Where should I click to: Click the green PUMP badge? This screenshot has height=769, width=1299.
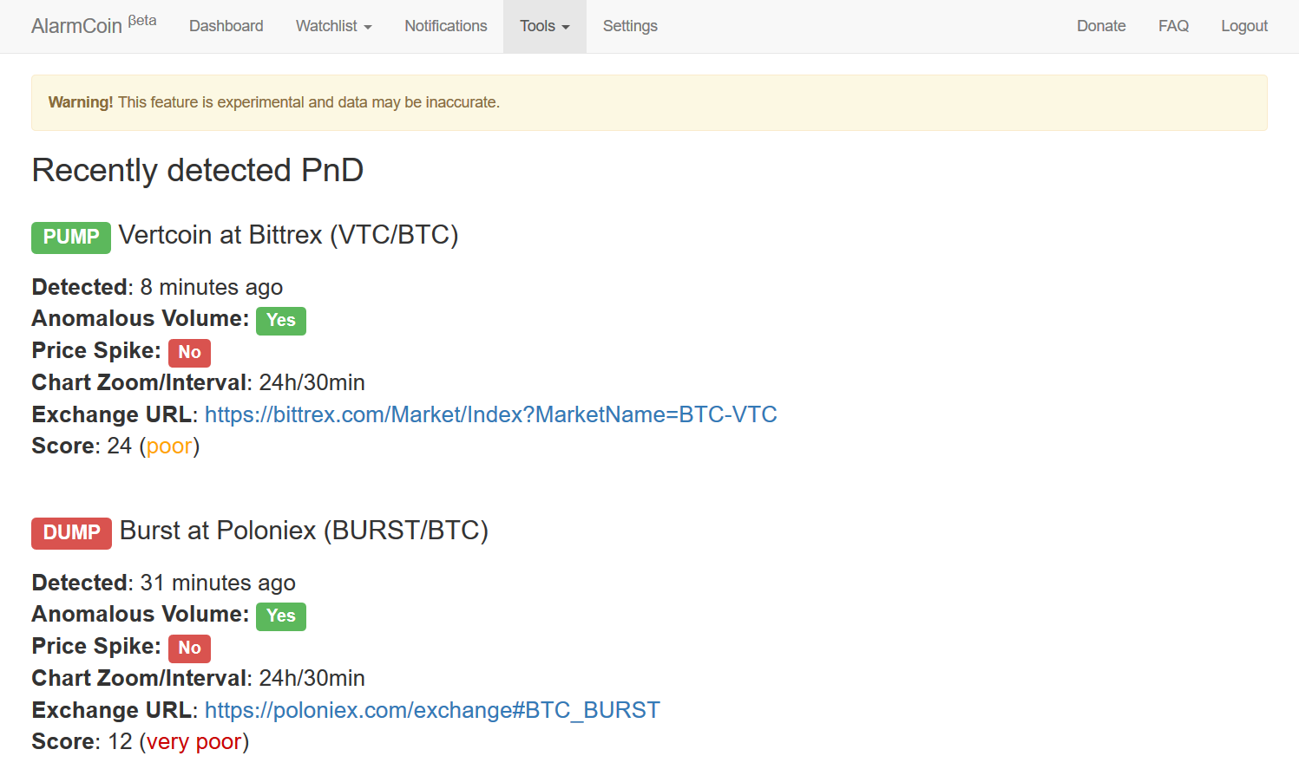click(x=71, y=238)
